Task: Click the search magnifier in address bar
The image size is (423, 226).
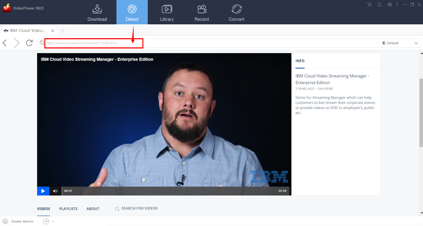Action: (42, 43)
